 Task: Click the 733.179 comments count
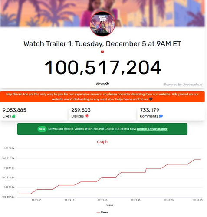click(x=150, y=110)
